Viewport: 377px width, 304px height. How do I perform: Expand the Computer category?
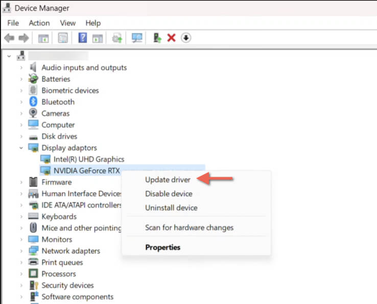tap(21, 125)
